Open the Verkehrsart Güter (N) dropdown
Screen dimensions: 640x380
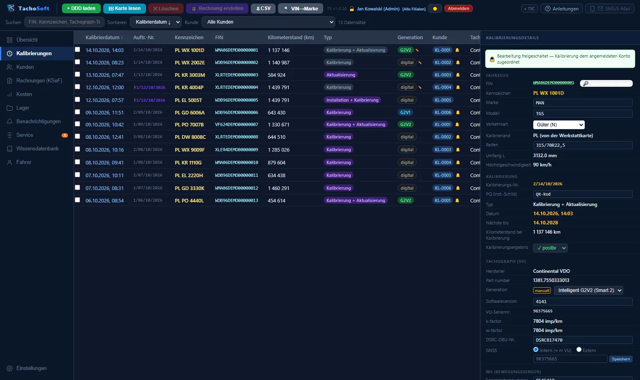pyautogui.click(x=559, y=125)
